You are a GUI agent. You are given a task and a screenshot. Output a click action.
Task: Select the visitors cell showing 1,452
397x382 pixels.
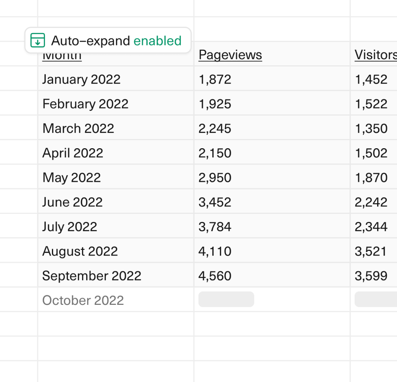pos(371,79)
